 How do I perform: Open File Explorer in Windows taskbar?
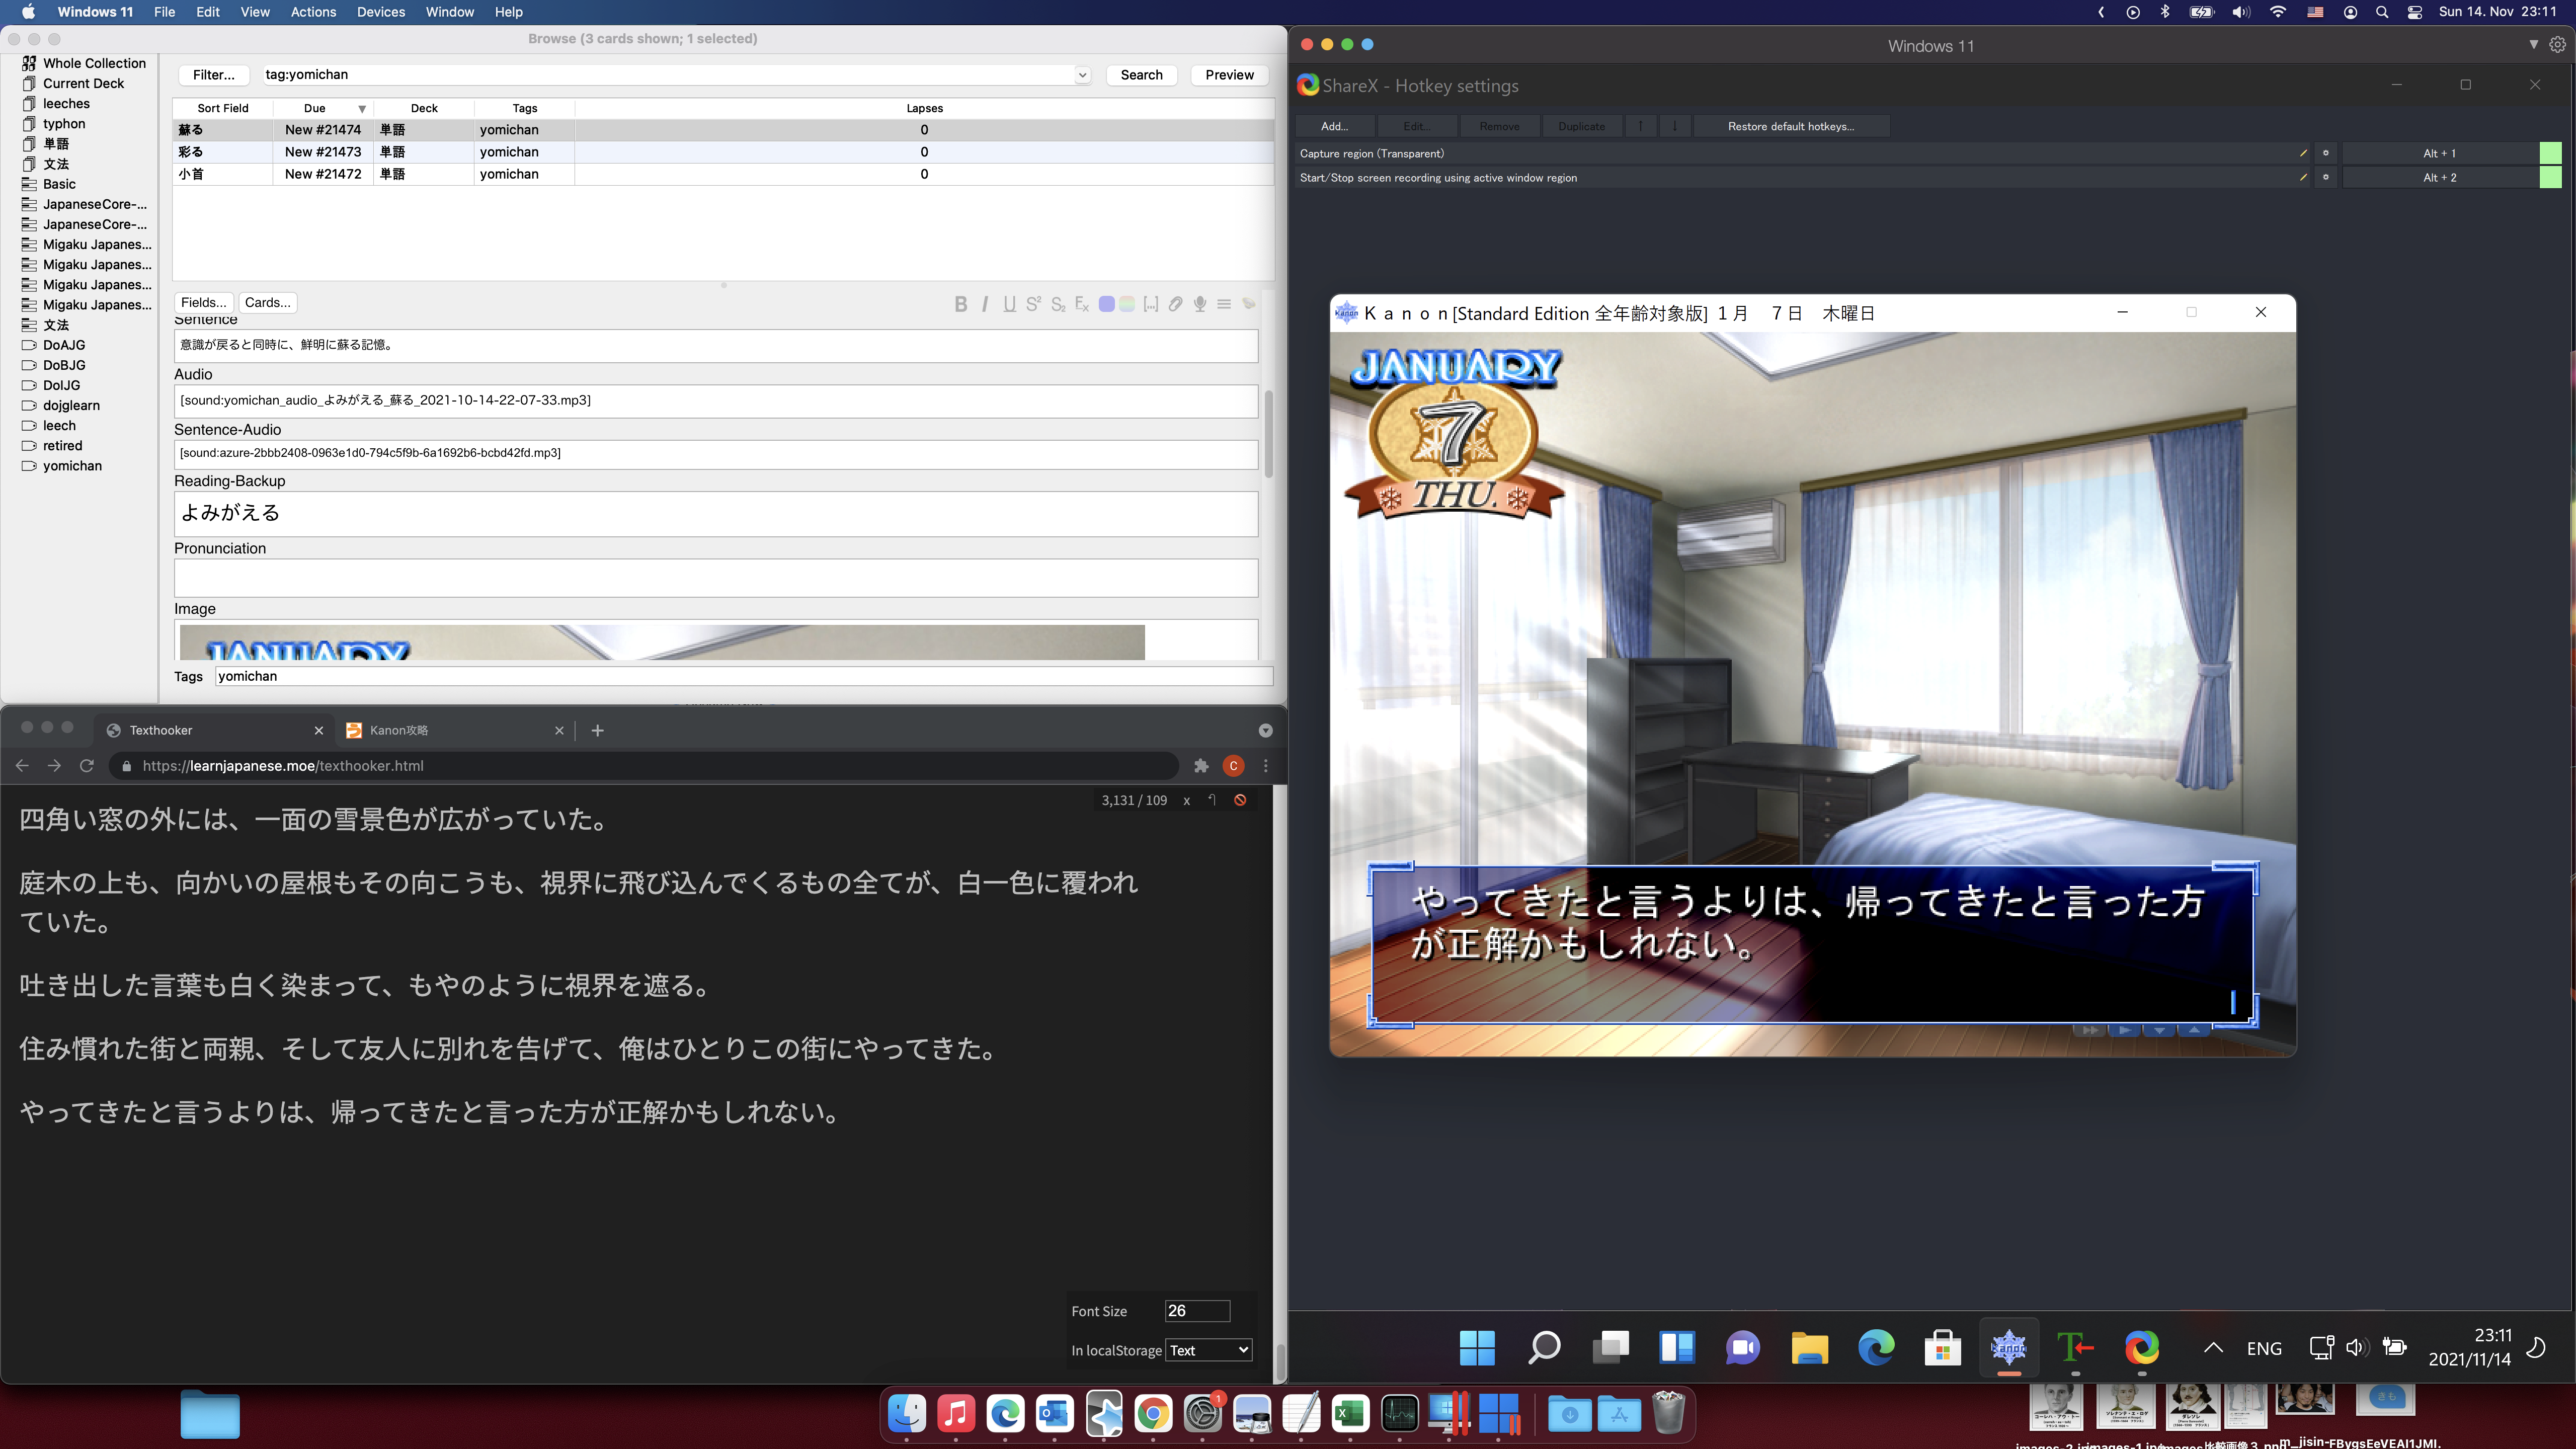(x=1809, y=1347)
